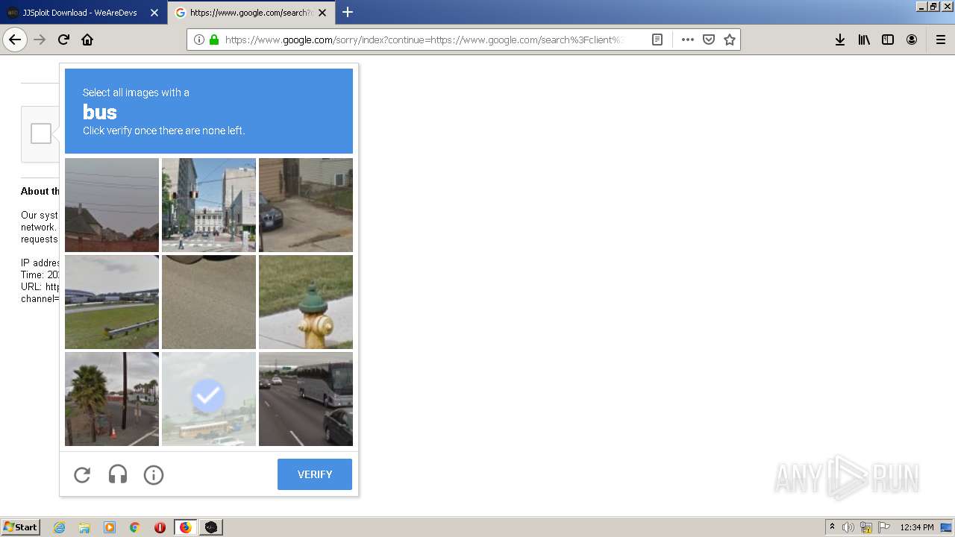Bookmark this page with the star
Viewport: 955px width, 537px height.
(x=730, y=40)
